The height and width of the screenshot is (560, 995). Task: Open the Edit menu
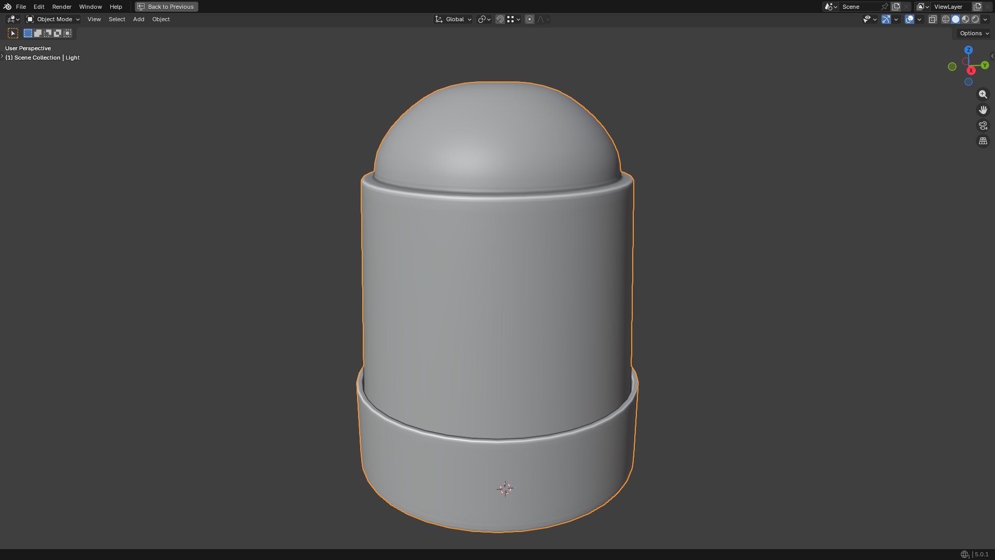[x=39, y=7]
